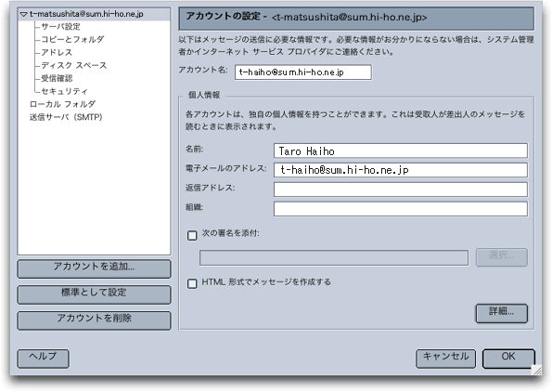The height and width of the screenshot is (392, 552).
Task: Enable 次の署名を添付 checkbox
Action: coord(192,235)
